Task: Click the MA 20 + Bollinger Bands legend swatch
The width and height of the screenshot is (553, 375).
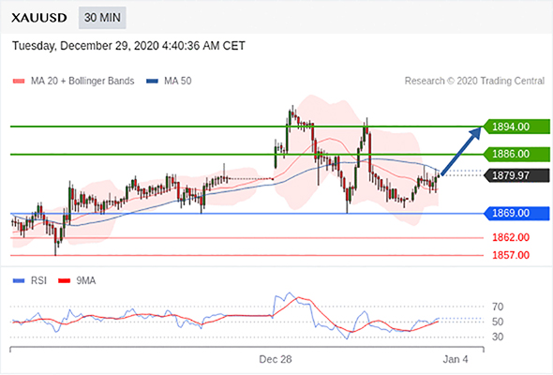Action: (x=19, y=82)
